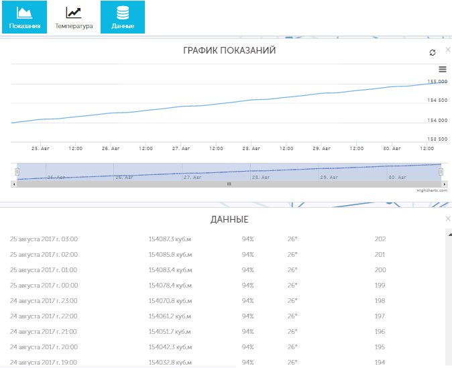Click the value 154061.2 куб.м
This screenshot has height=368, width=452.
[170, 316]
